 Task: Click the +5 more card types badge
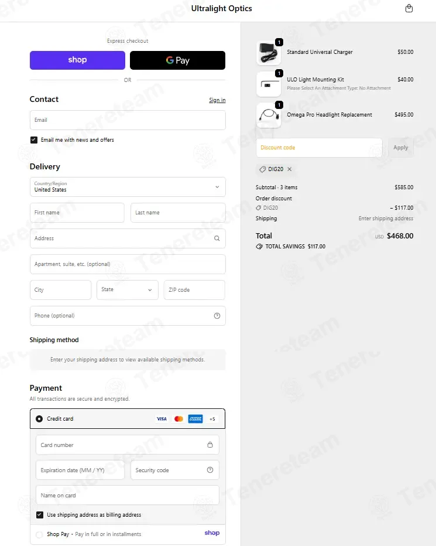tap(212, 419)
